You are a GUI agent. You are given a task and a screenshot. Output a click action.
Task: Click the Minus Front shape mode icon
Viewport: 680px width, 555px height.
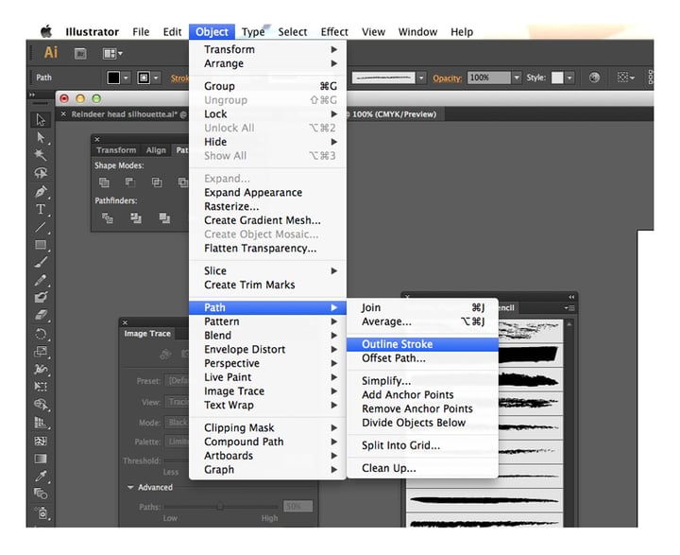[x=130, y=182]
